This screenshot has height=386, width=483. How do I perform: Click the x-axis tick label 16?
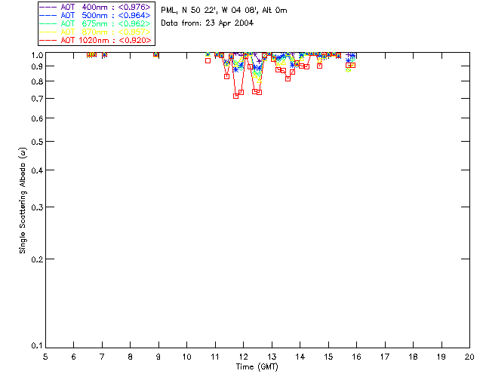[x=357, y=357]
